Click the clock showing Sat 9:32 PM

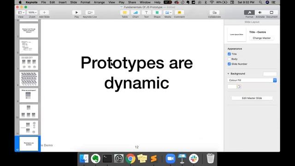pyautogui.click(x=246, y=2)
